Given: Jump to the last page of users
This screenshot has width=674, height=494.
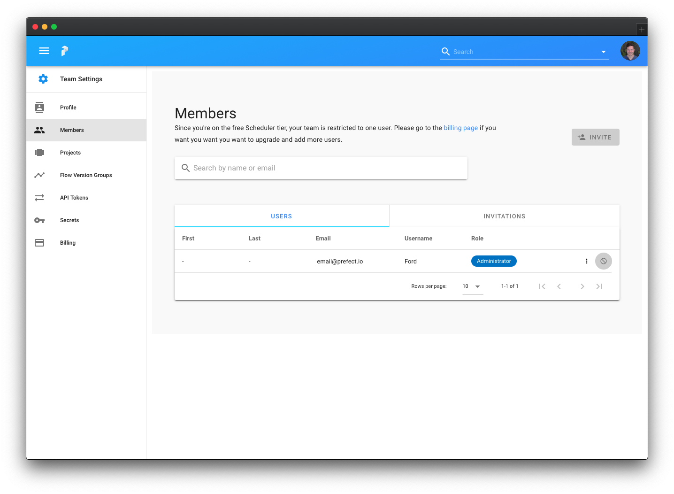Looking at the screenshot, I should point(599,286).
